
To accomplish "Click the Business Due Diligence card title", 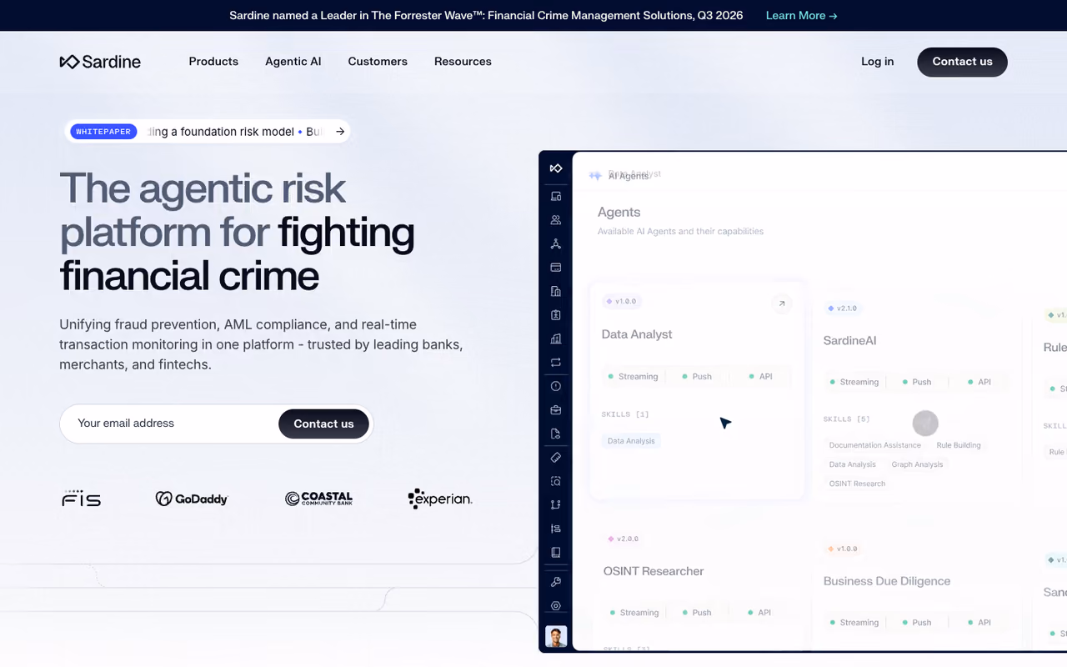I will click(x=887, y=581).
